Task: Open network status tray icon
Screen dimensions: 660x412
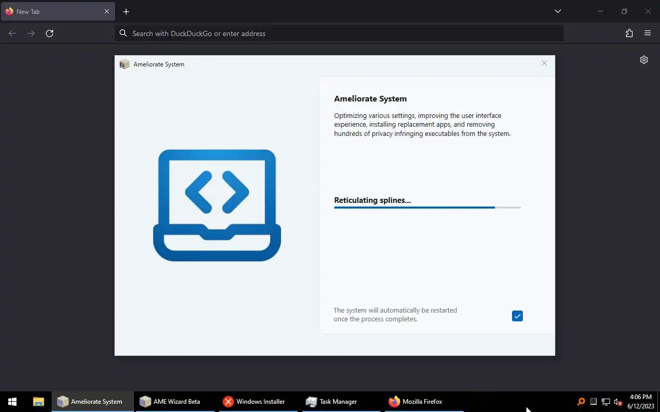Action: point(606,402)
